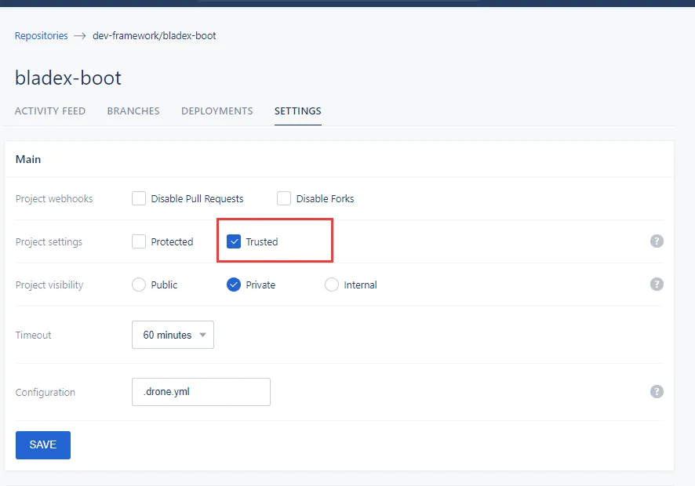Click help icon beside Configuration field

pyautogui.click(x=657, y=392)
